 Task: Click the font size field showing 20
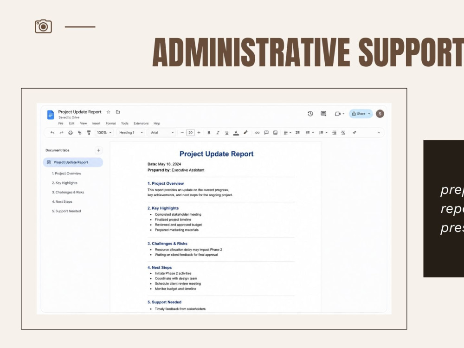[191, 133]
